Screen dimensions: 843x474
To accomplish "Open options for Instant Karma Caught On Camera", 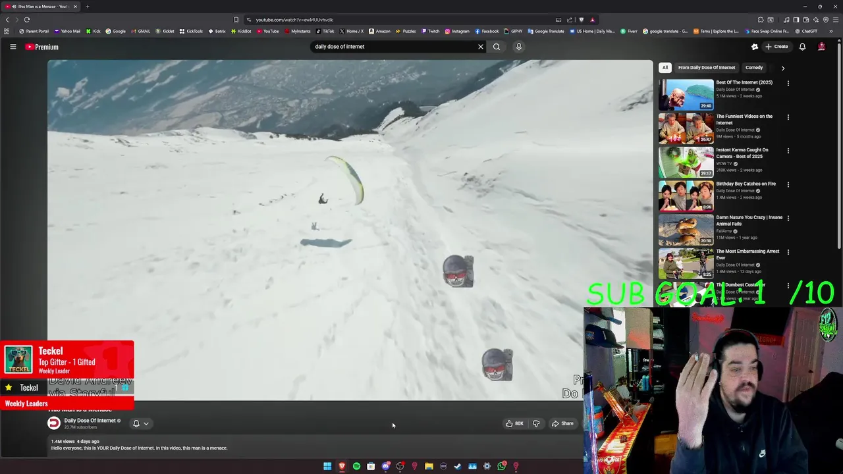I will click(x=788, y=151).
